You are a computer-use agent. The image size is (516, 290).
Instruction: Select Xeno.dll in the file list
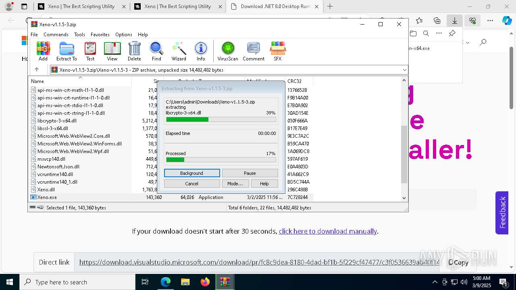[x=46, y=190]
